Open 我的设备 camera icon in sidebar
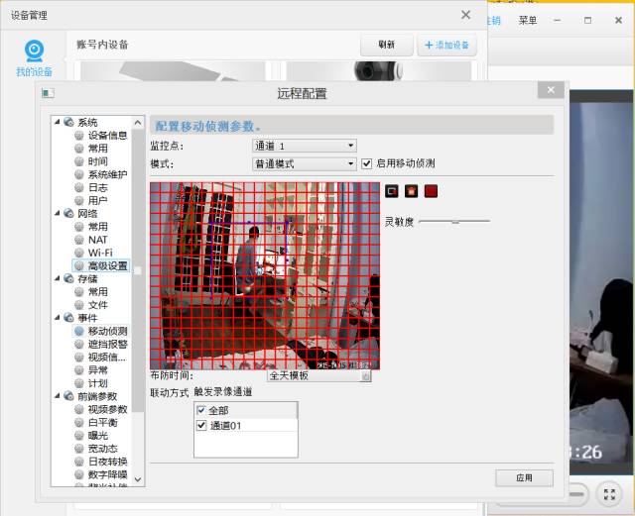This screenshot has width=635, height=516. [x=34, y=52]
